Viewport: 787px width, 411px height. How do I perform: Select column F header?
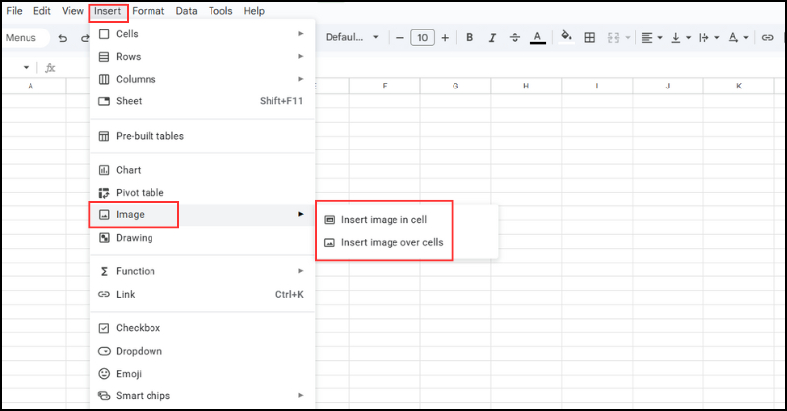point(385,86)
